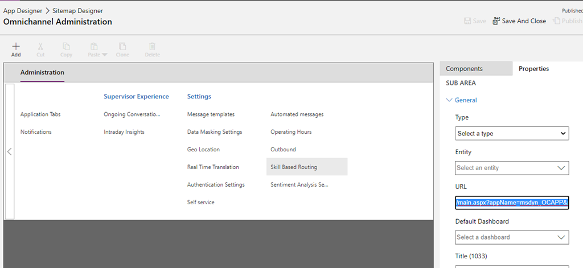Screen dimensions: 583x268
Task: Select Sentiment Analysis Settings subarea
Action: (x=299, y=185)
